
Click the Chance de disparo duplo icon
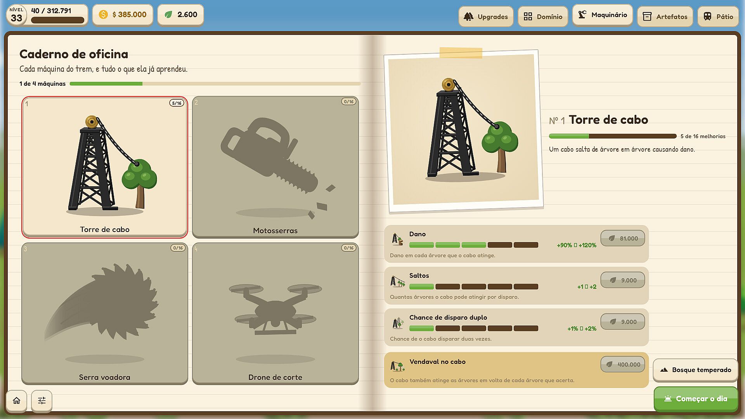click(x=398, y=323)
